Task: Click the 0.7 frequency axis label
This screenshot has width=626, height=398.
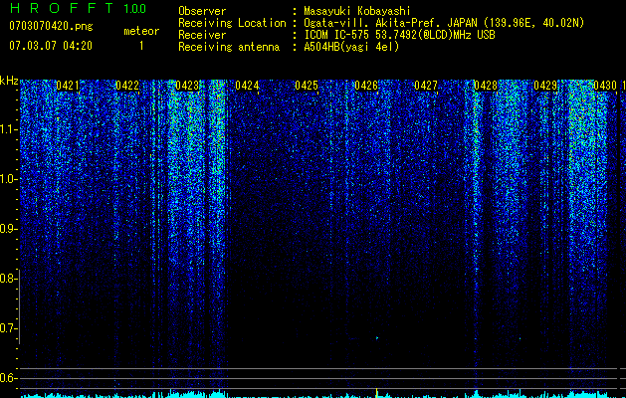Action: [x=8, y=328]
